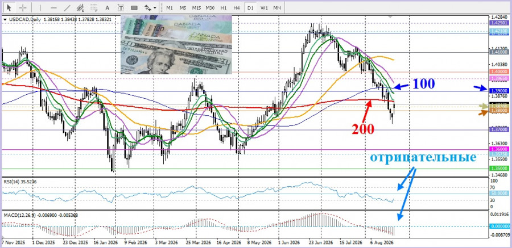
Task: Click the arrows objects icon
Action: (x=147, y=7)
